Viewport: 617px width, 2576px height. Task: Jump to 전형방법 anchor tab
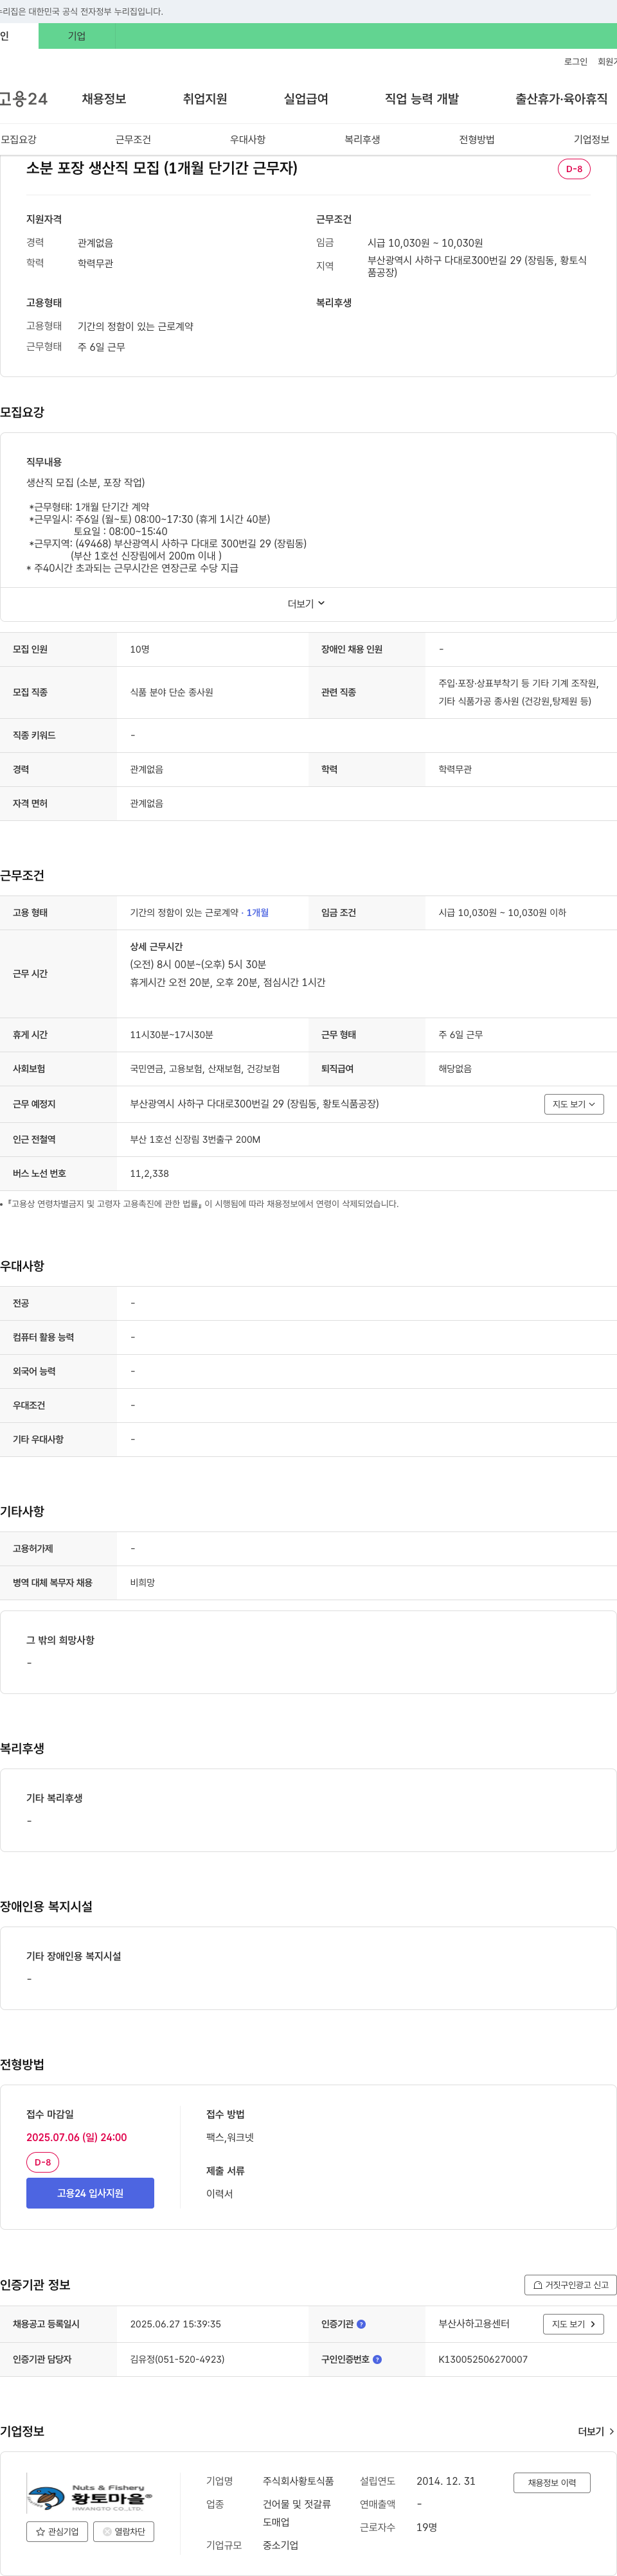tap(477, 139)
